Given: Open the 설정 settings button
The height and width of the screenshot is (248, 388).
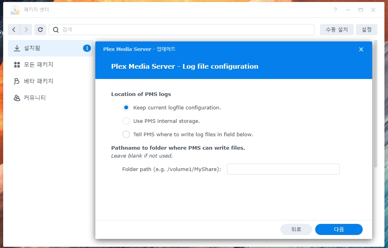Looking at the screenshot, I should coord(367,30).
